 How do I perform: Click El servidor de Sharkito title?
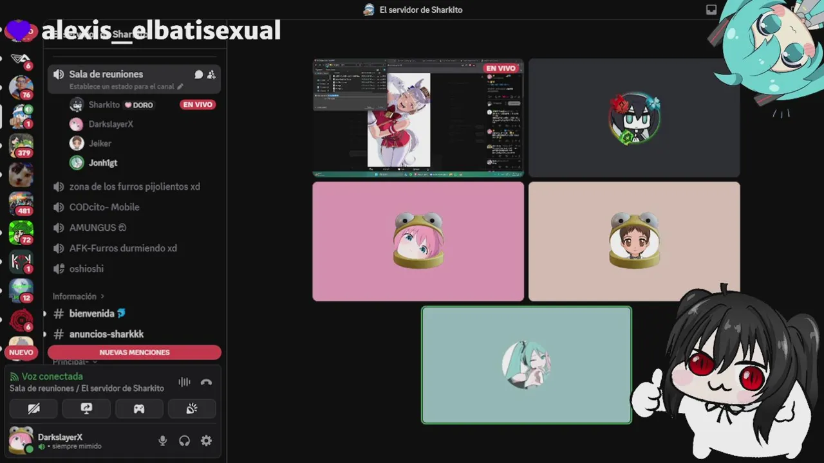point(421,10)
